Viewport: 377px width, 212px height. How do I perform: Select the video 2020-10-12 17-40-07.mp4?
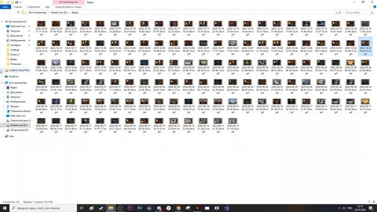point(56,48)
